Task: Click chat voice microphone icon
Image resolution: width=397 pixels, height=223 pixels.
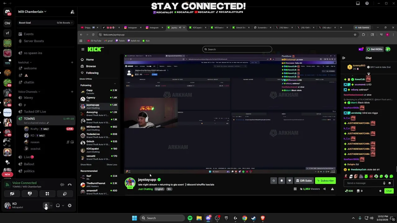Action: pyautogui.click(x=384, y=183)
